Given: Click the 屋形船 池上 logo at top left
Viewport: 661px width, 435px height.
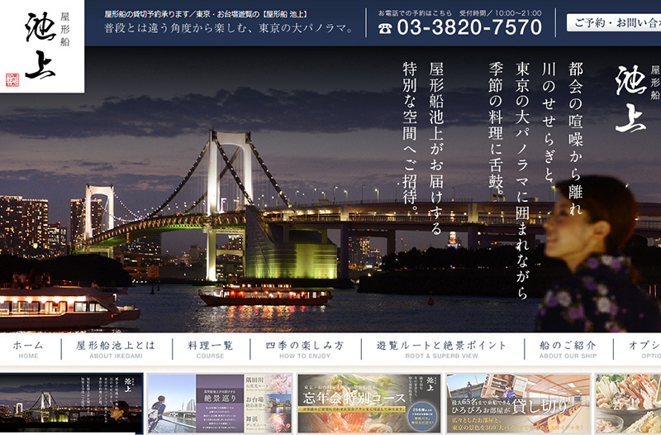Looking at the screenshot, I should pos(41,45).
